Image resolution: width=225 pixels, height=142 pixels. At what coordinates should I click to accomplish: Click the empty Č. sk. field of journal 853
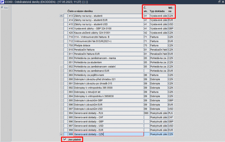[146, 71]
